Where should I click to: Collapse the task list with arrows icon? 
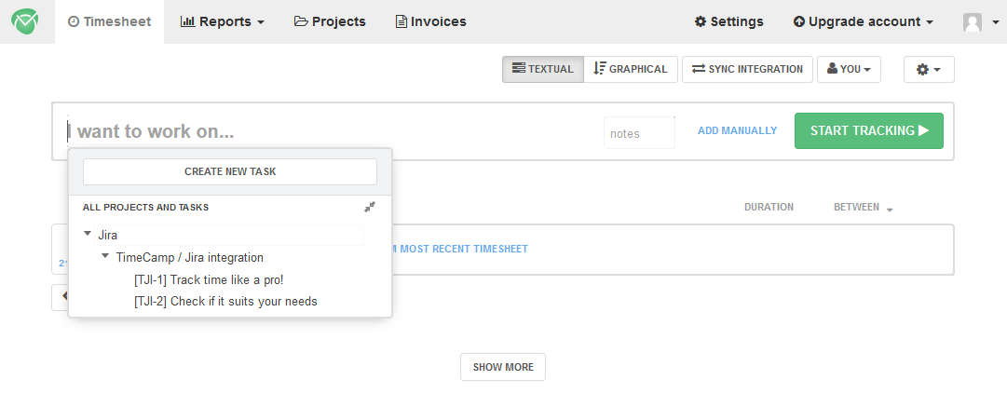[369, 207]
